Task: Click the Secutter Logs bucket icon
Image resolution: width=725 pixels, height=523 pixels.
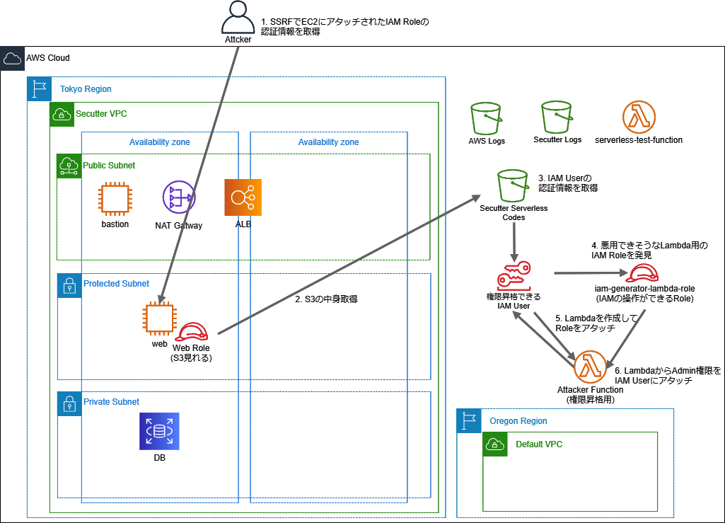Action: pyautogui.click(x=557, y=117)
